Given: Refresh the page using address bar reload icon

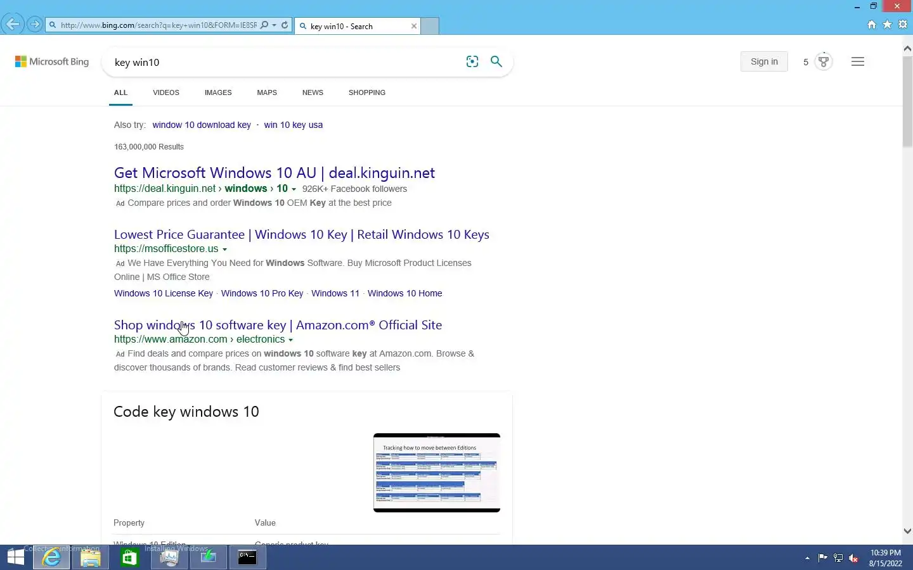Looking at the screenshot, I should pyautogui.click(x=285, y=25).
